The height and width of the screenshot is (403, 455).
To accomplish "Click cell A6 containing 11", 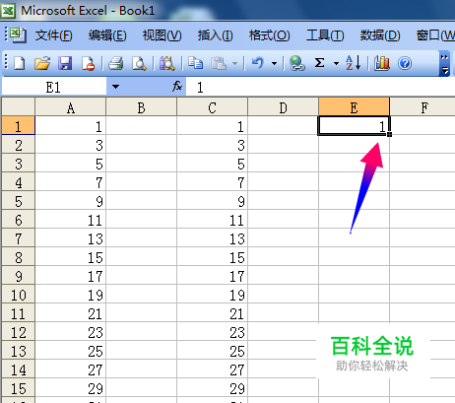I will (71, 219).
